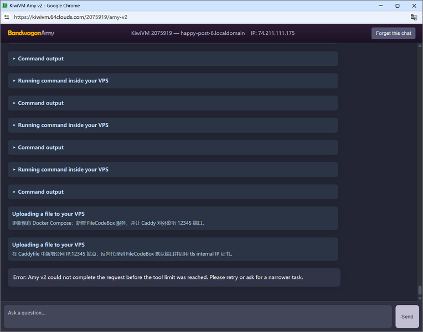Expand the third Command output section from top
The height and width of the screenshot is (332, 423).
(173, 147)
